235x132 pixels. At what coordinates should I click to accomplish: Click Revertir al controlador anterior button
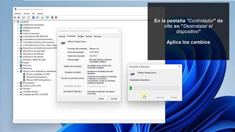73,78
